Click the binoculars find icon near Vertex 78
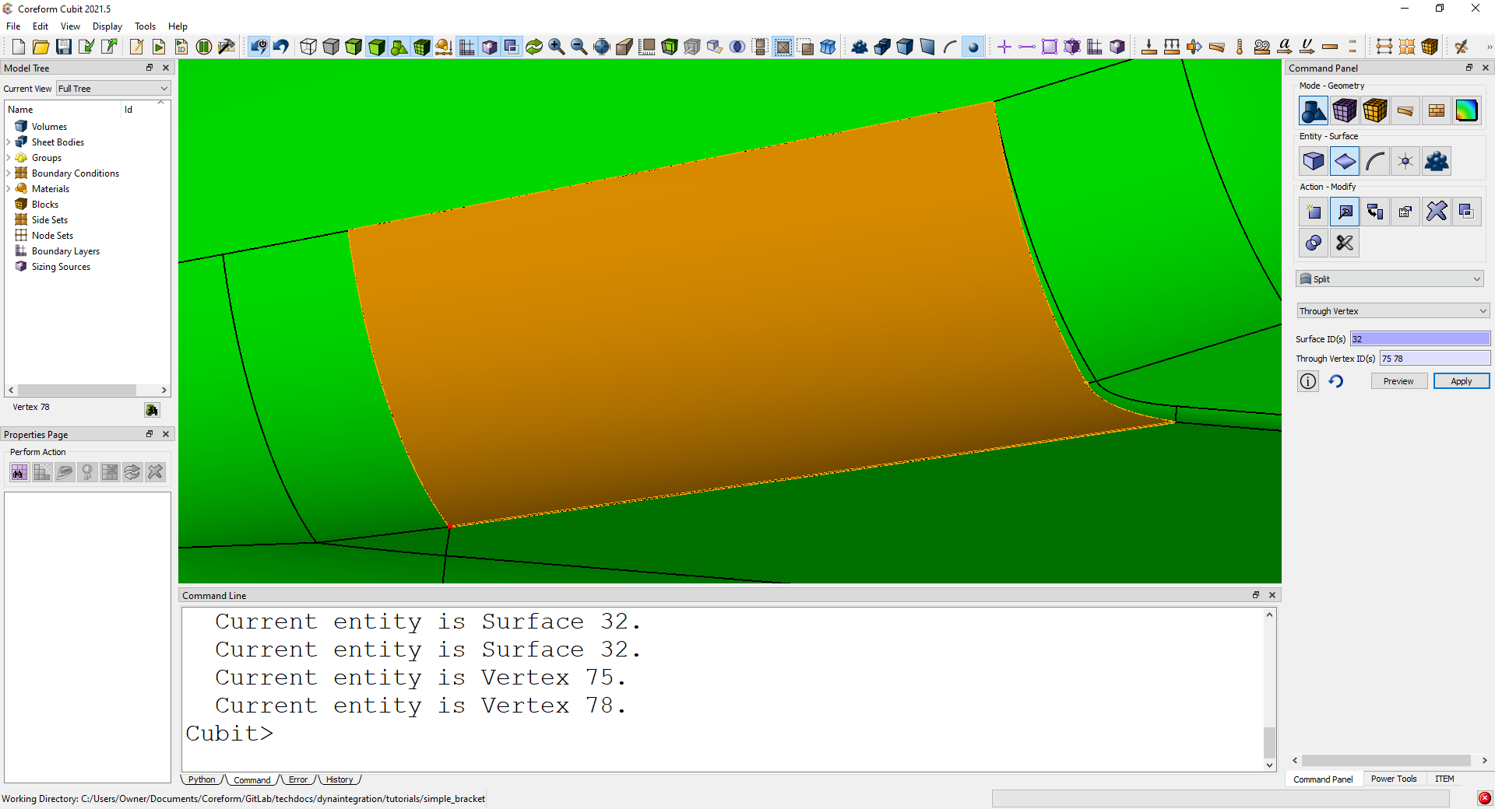Screen dimensions: 1495x809 click(x=152, y=410)
